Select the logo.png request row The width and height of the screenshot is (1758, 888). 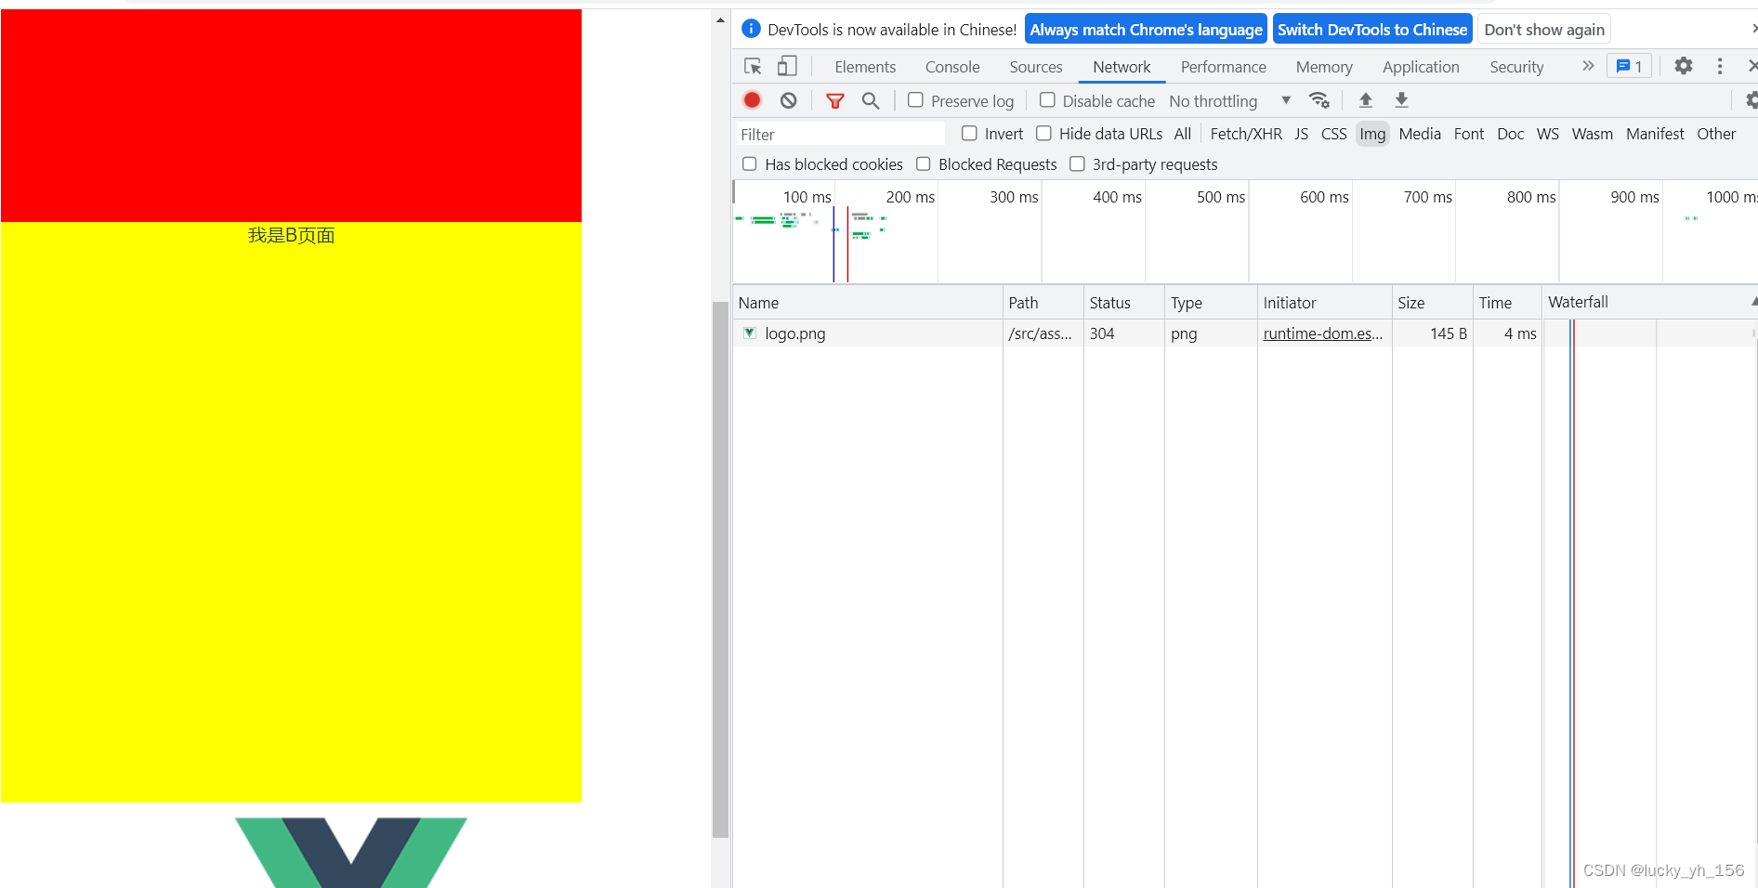(x=1245, y=333)
